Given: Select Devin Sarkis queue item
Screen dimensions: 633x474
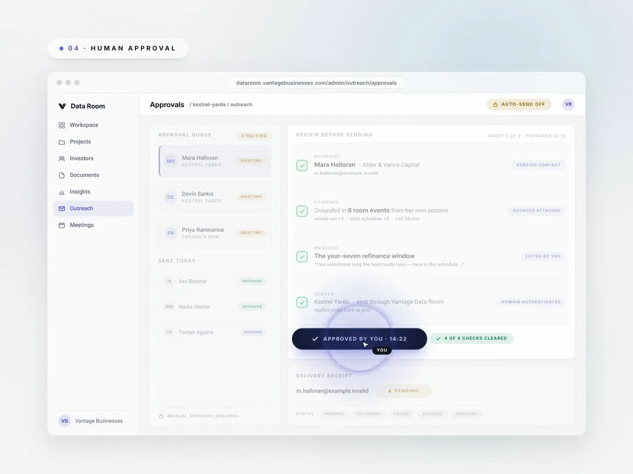Looking at the screenshot, I should pos(215,197).
